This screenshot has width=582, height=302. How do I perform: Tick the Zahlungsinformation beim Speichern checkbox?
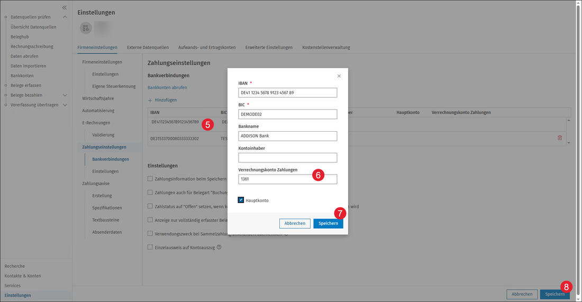click(x=150, y=179)
